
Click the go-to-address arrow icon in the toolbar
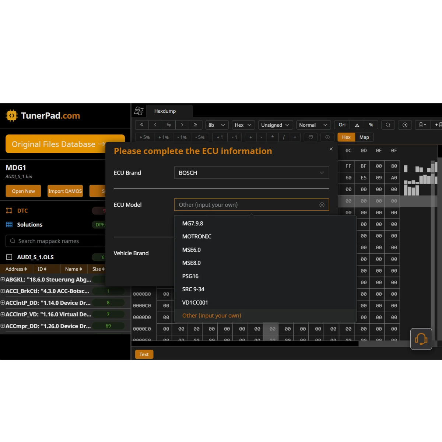[405, 125]
